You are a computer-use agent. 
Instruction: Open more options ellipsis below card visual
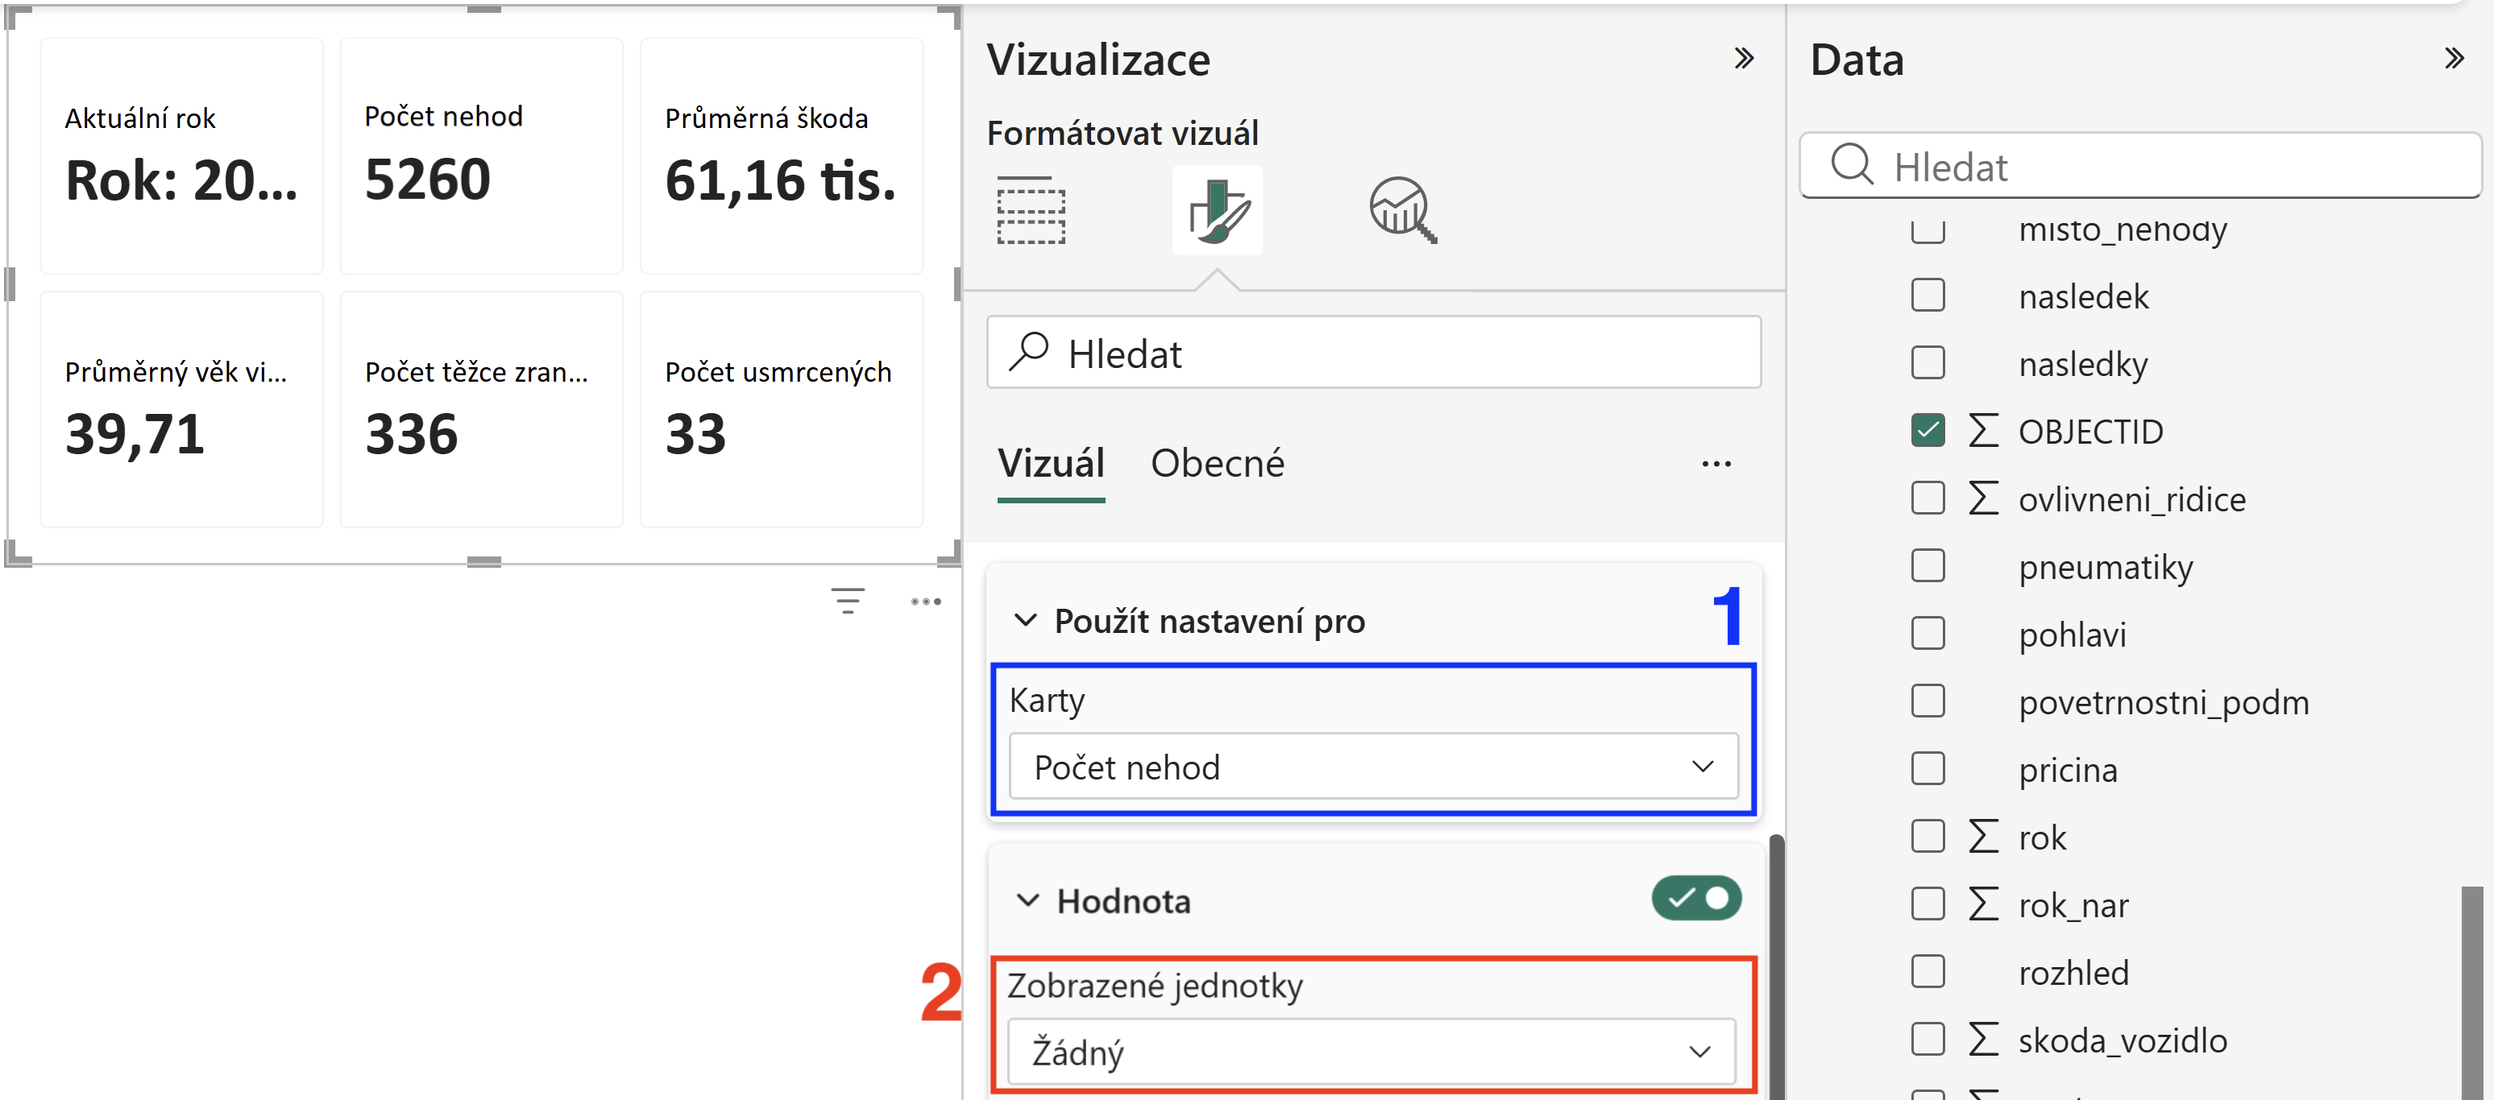(x=926, y=601)
